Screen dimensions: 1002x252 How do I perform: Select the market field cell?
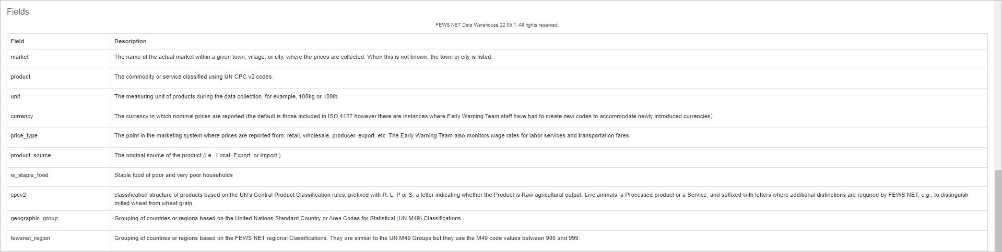click(x=20, y=57)
